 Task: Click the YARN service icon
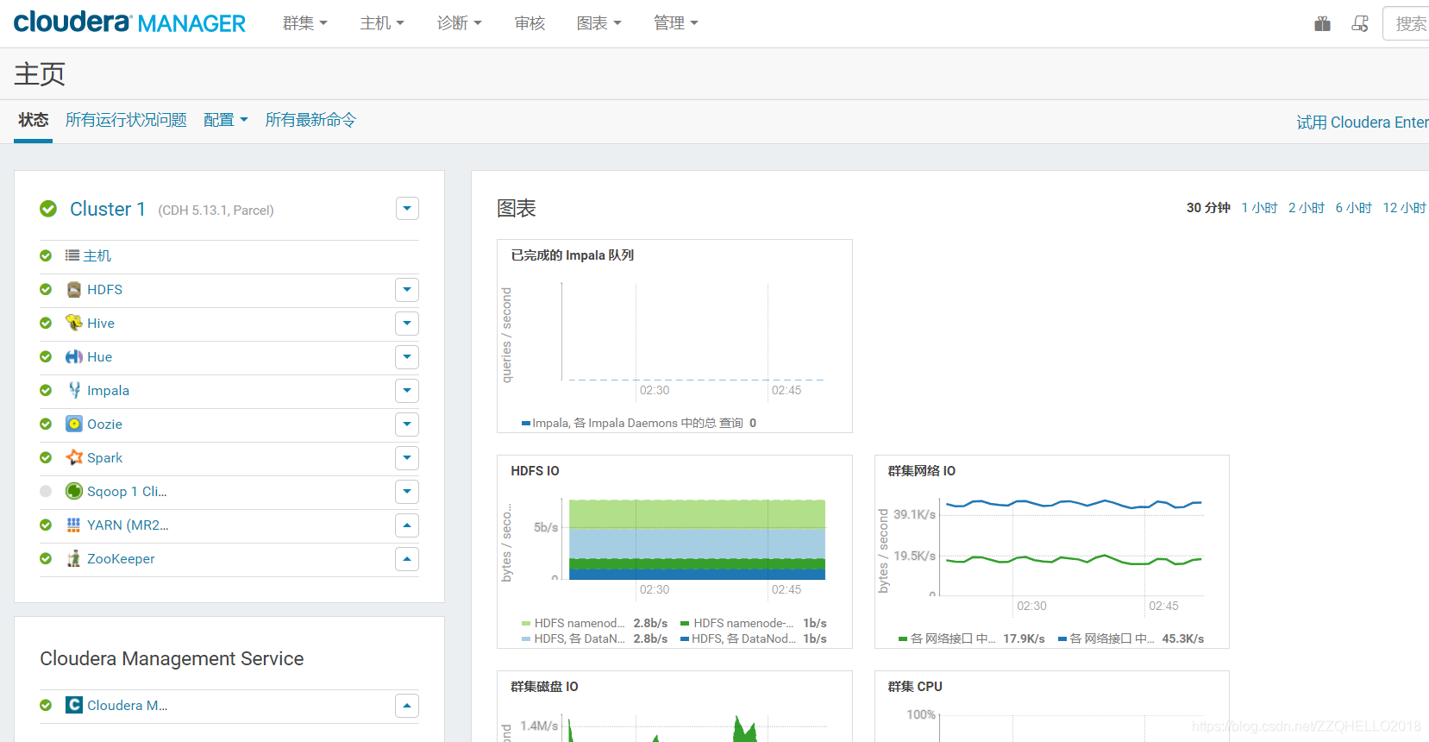(x=74, y=525)
